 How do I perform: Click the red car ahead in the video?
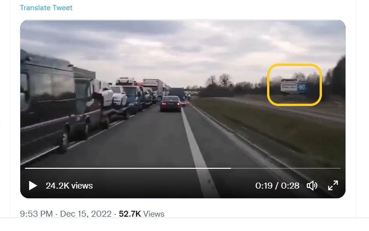[171, 103]
